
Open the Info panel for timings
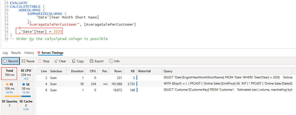pos(114,61)
